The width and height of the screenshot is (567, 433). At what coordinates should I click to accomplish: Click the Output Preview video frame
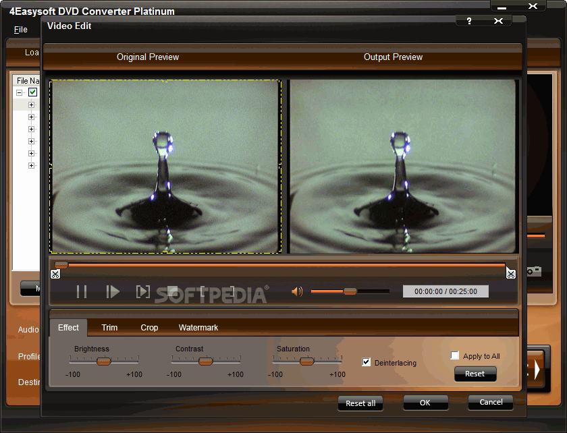coord(403,167)
